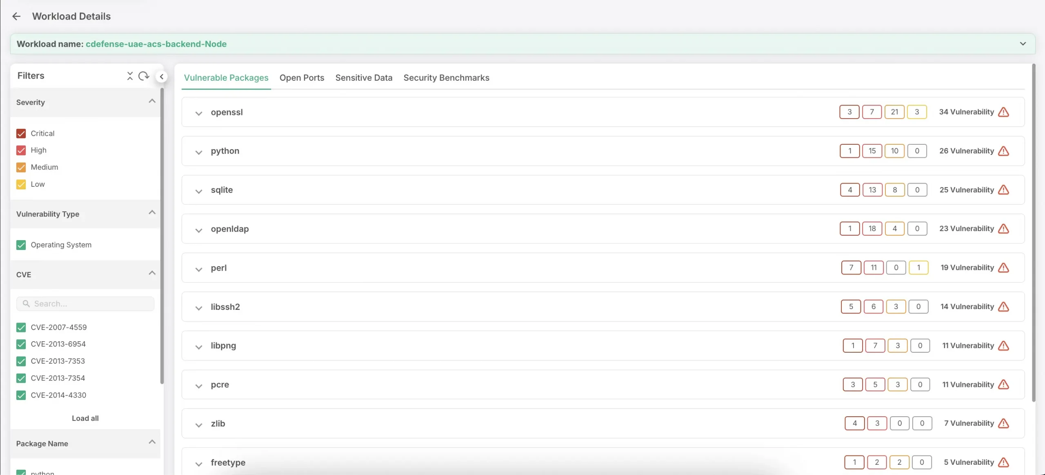
Task: Expand the freetype vulnerabilities row
Action: (199, 462)
